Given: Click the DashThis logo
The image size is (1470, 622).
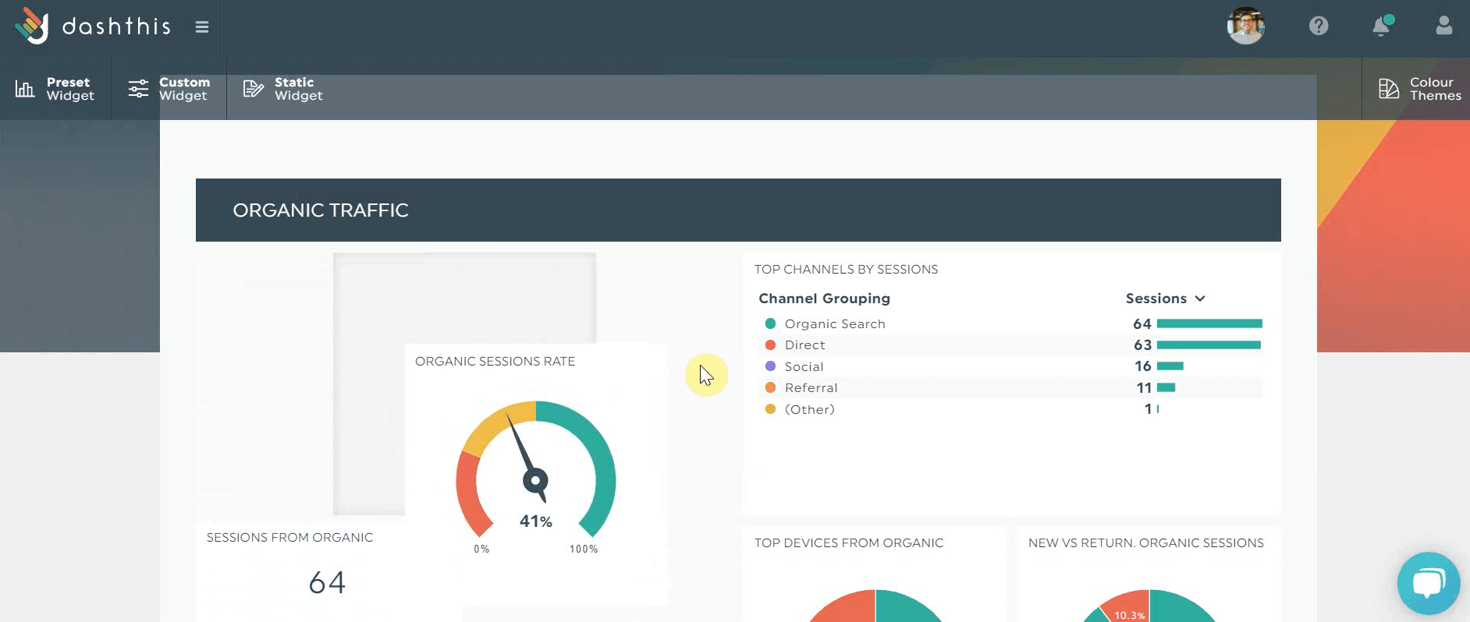Looking at the screenshot, I should coord(92,27).
